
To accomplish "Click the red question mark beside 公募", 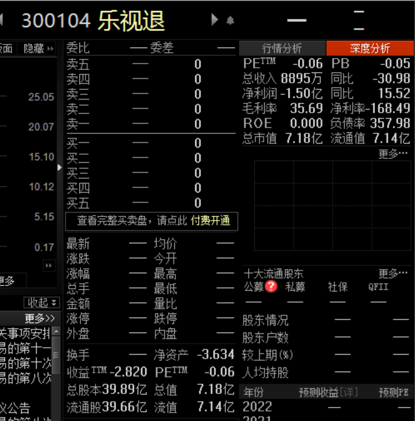I will coord(271,286).
